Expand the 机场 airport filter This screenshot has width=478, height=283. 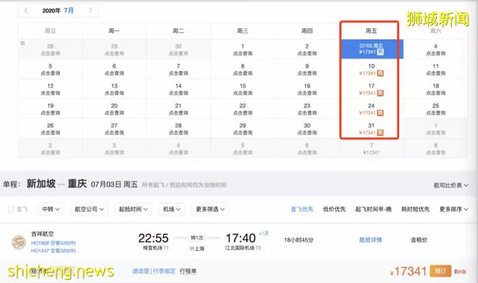pos(171,210)
